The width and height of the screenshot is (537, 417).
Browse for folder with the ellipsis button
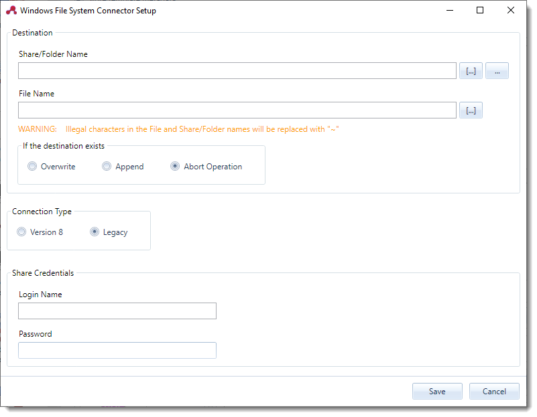497,71
